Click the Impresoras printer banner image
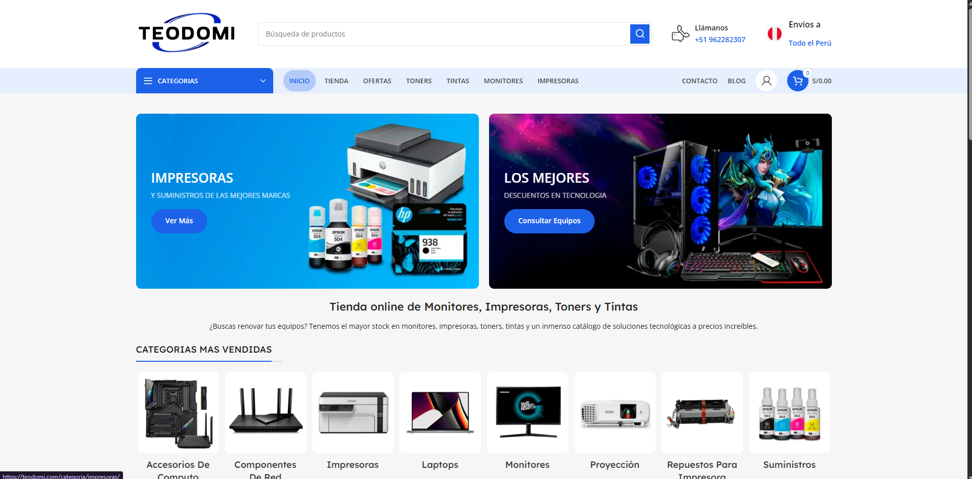Image resolution: width=972 pixels, height=479 pixels. (x=307, y=201)
